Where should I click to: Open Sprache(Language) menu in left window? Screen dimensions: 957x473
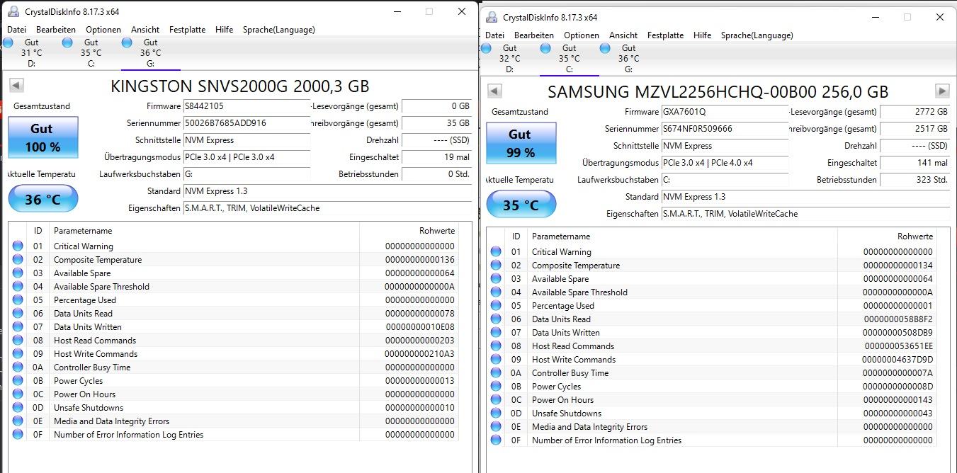point(279,30)
